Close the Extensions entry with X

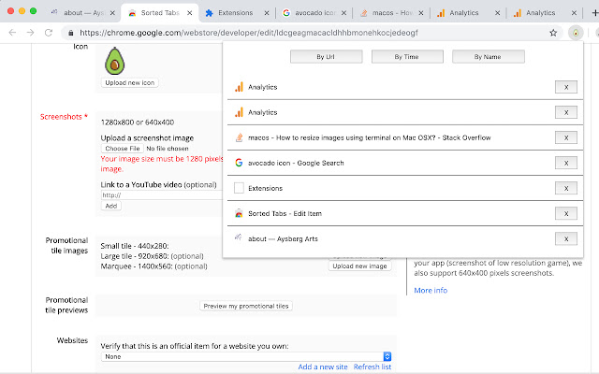(x=565, y=188)
